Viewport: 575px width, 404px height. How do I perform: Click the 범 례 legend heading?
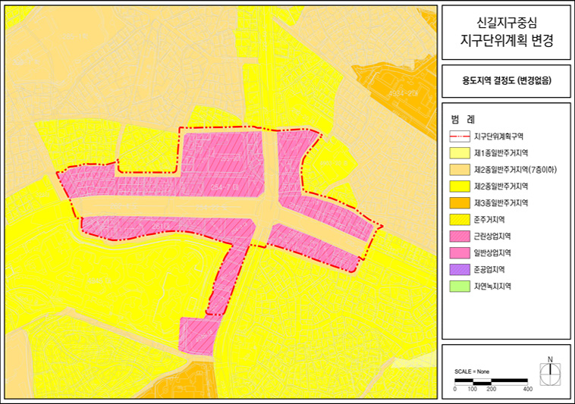click(463, 120)
